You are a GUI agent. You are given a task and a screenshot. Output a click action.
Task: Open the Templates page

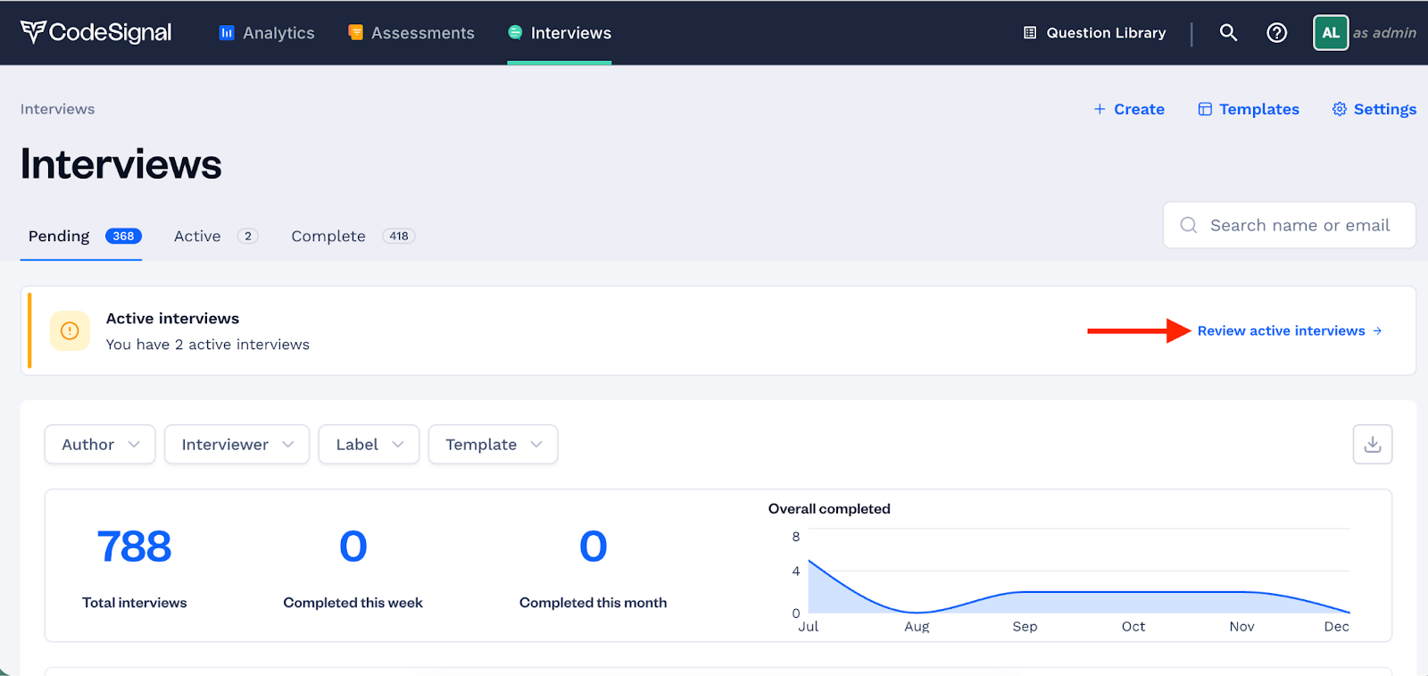[1248, 109]
